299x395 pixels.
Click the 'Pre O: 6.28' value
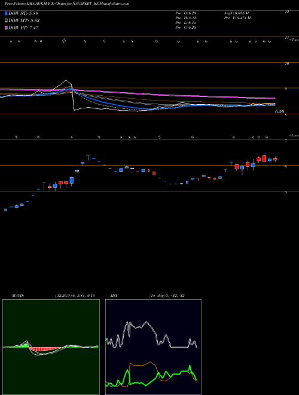click(x=186, y=13)
